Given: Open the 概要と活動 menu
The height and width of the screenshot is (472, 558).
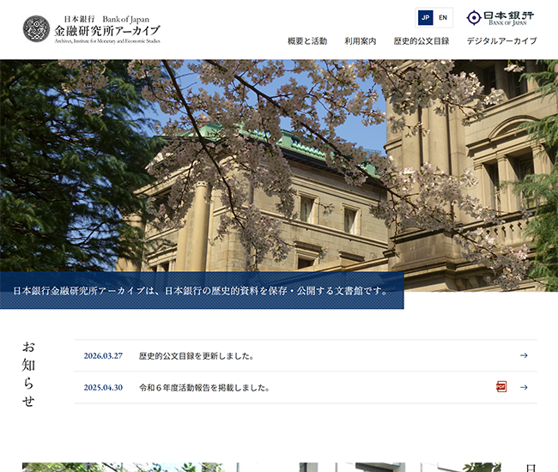Looking at the screenshot, I should coord(307,41).
